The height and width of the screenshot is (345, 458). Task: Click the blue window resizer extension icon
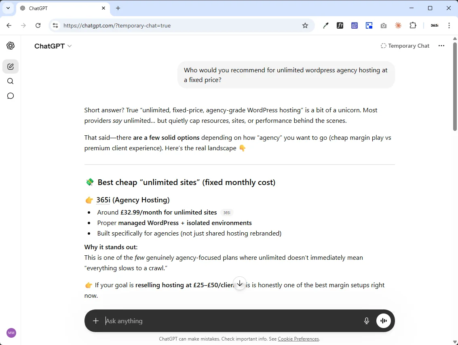coord(369,26)
